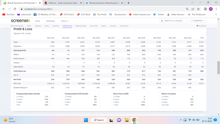220x124 pixels.
Task: Reload the page with refresh icon
Action: click(x=15, y=9)
